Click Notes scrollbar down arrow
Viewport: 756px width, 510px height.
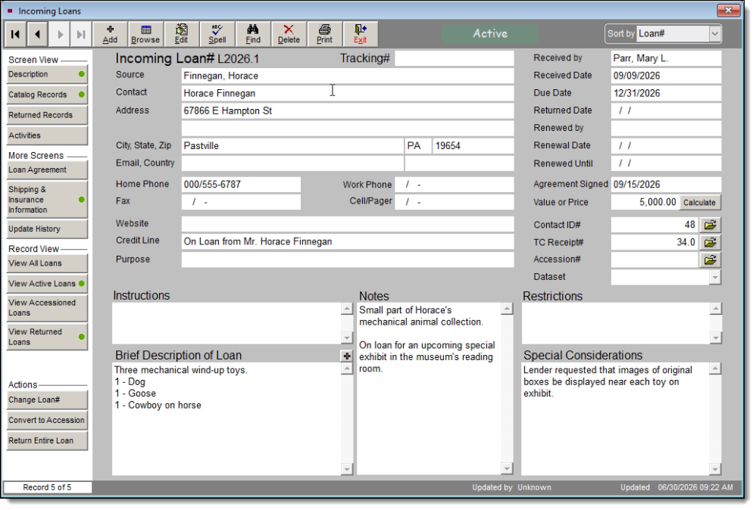[x=507, y=468]
